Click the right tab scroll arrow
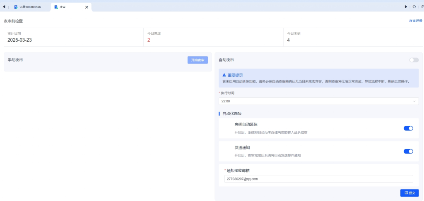This screenshot has height=201, width=424. pos(406,7)
